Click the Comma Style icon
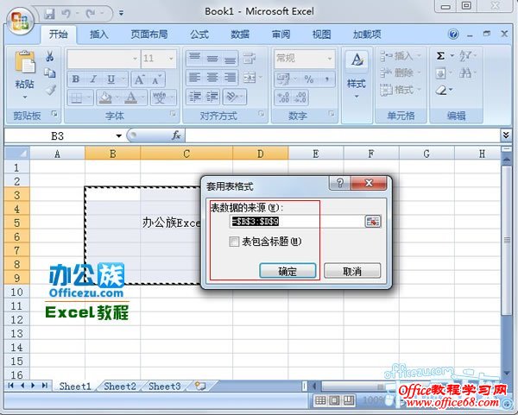The height and width of the screenshot is (415, 518). tap(326, 79)
